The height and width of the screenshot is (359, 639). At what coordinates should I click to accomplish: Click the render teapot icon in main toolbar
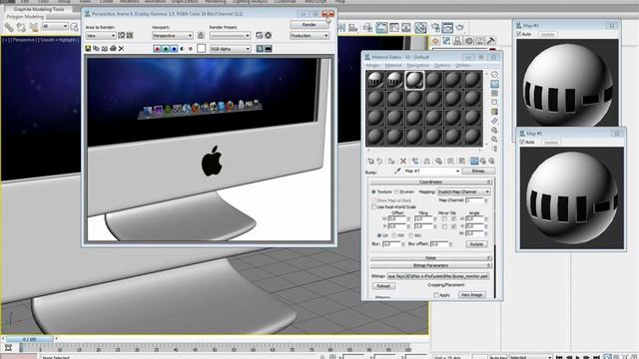459,27
